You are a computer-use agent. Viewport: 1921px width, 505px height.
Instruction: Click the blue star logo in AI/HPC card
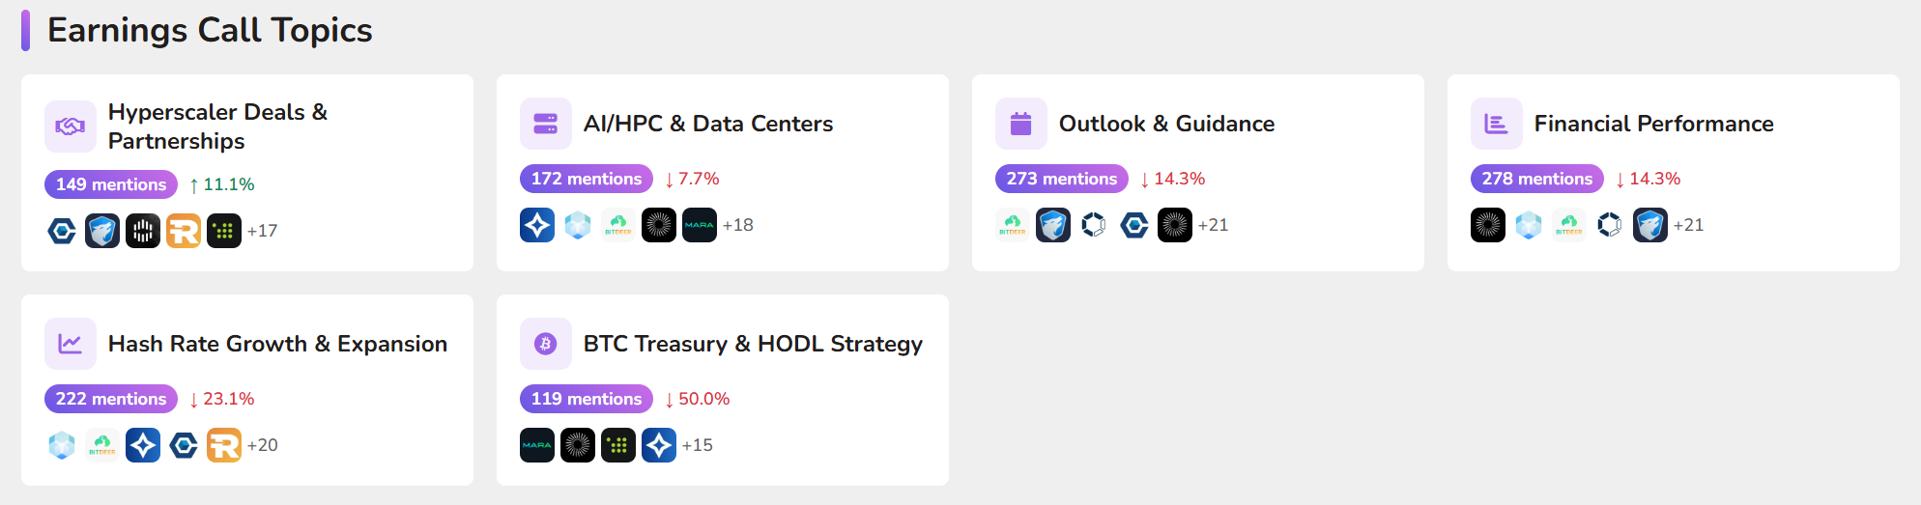coord(537,225)
